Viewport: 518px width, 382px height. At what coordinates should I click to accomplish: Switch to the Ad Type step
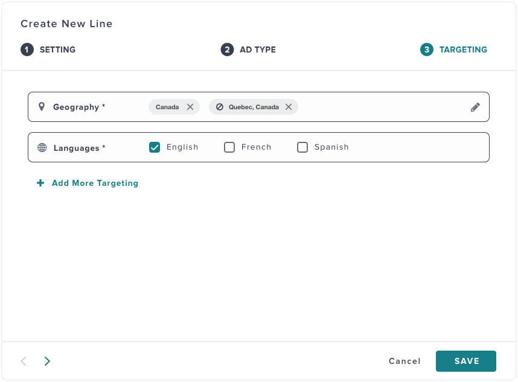[248, 49]
